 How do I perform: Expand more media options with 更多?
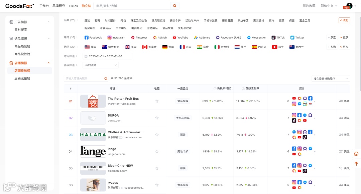pos(344,38)
